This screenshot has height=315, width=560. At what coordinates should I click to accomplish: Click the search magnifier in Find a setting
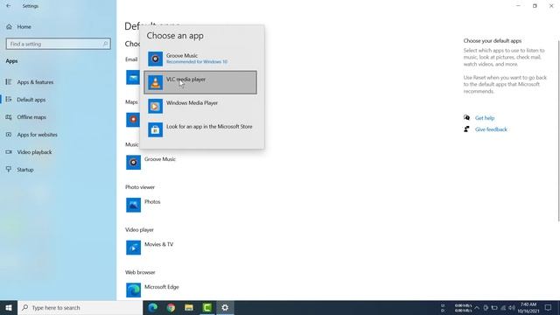coord(105,44)
